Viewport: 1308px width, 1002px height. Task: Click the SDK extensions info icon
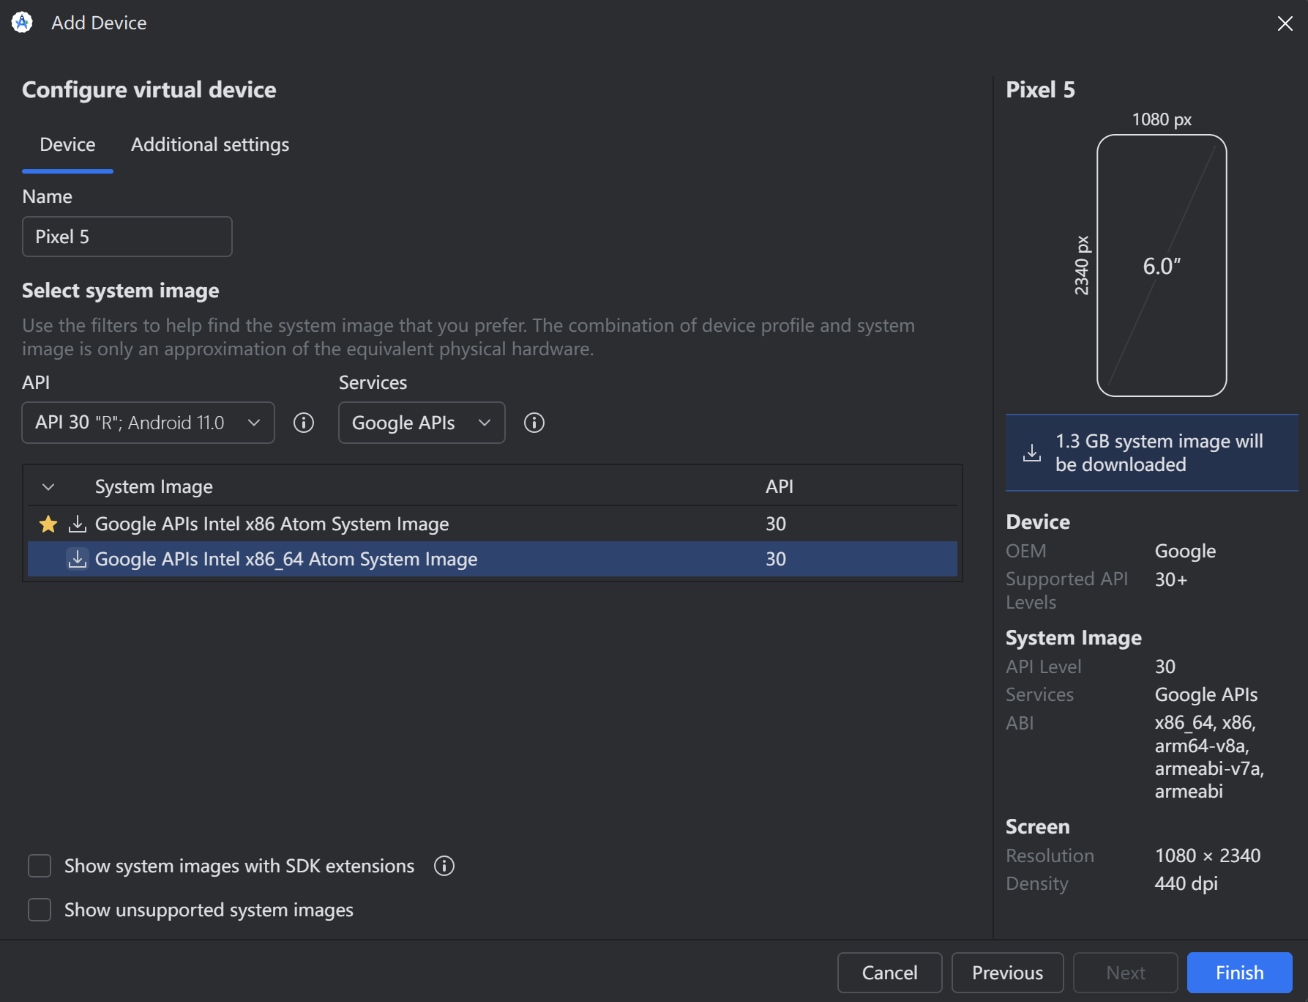pos(444,866)
